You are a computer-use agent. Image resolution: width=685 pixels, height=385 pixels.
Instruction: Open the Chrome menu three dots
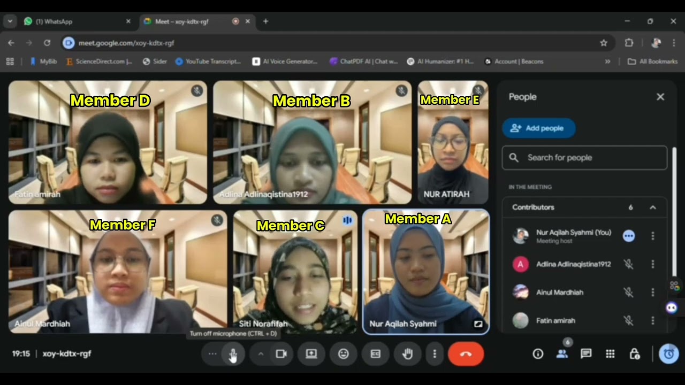(x=674, y=43)
